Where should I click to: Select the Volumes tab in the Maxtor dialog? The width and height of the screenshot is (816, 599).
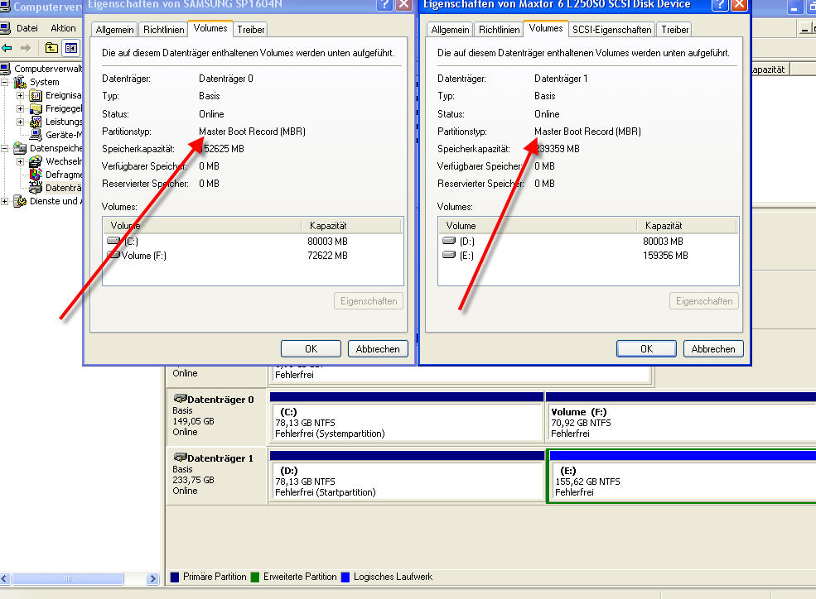(x=546, y=29)
